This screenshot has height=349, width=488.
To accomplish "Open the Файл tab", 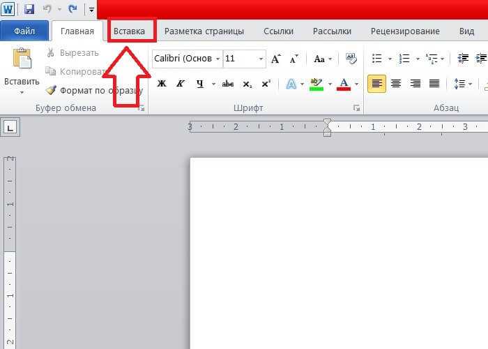I will [x=24, y=31].
